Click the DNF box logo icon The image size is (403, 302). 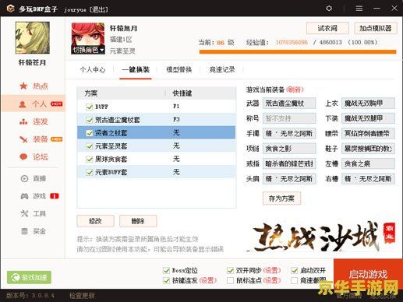point(10,9)
